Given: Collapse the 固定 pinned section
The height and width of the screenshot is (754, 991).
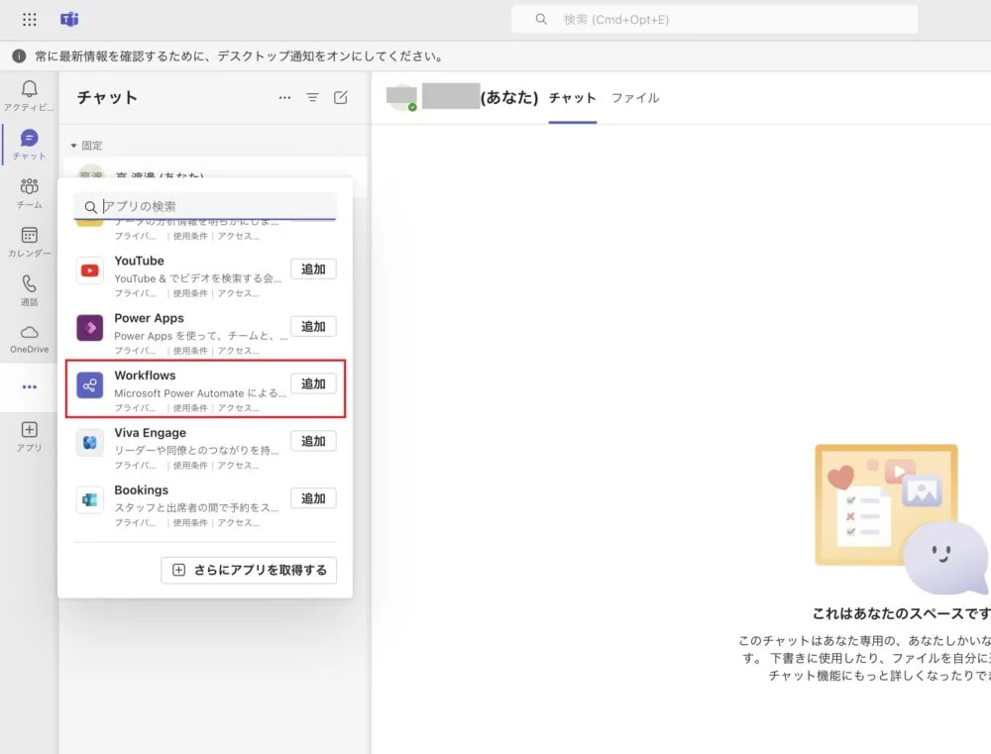Looking at the screenshot, I should tap(74, 146).
